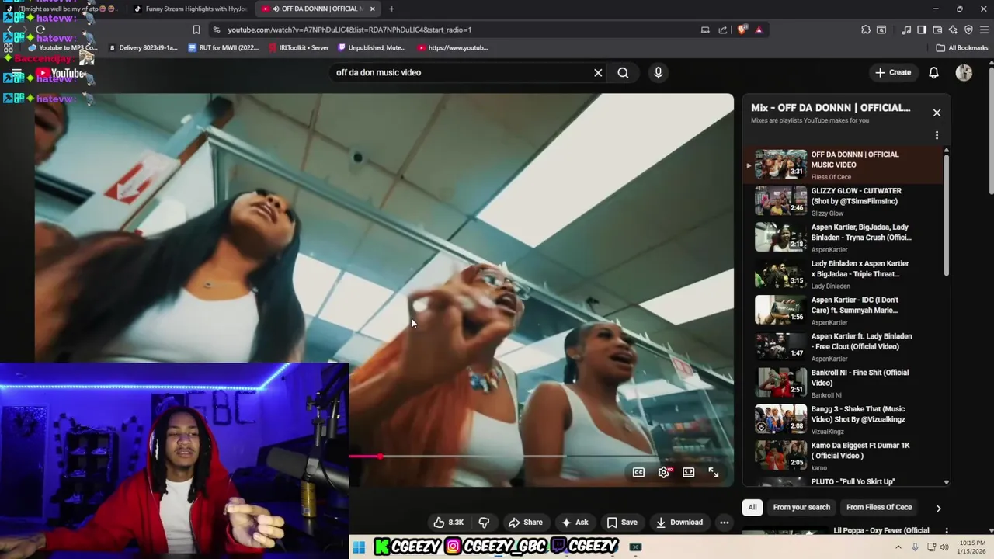Open video settings gear
The height and width of the screenshot is (559, 994).
(x=663, y=472)
